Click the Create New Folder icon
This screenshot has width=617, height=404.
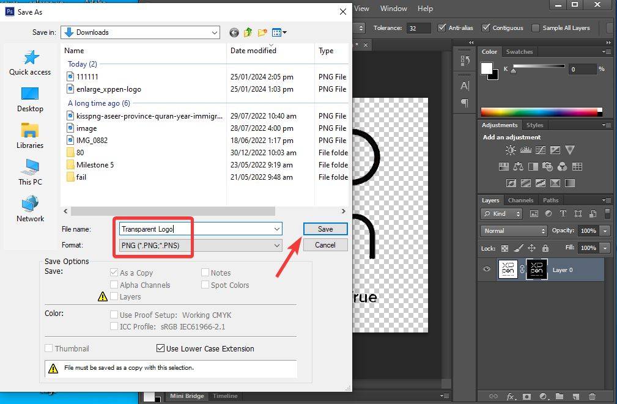(262, 32)
